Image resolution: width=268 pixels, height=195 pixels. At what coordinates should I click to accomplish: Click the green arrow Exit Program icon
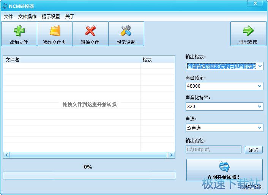pos(248,31)
